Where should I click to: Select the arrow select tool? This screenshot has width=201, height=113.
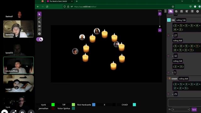coord(39,14)
